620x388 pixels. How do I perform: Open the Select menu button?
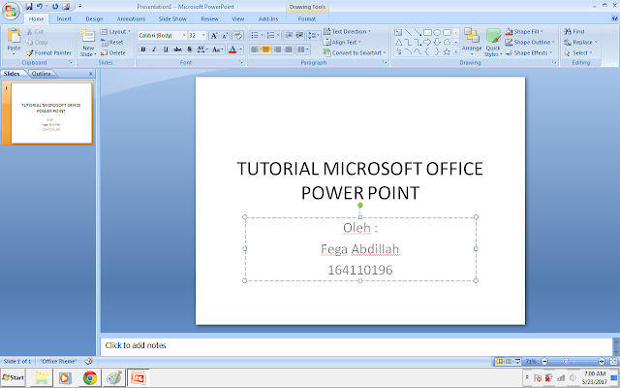[578, 52]
